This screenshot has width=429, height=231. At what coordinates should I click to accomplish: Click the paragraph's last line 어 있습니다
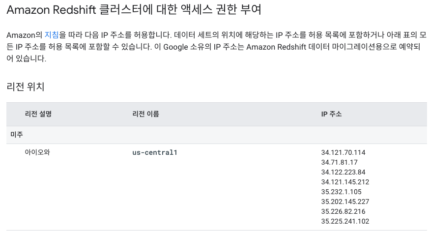[27, 58]
